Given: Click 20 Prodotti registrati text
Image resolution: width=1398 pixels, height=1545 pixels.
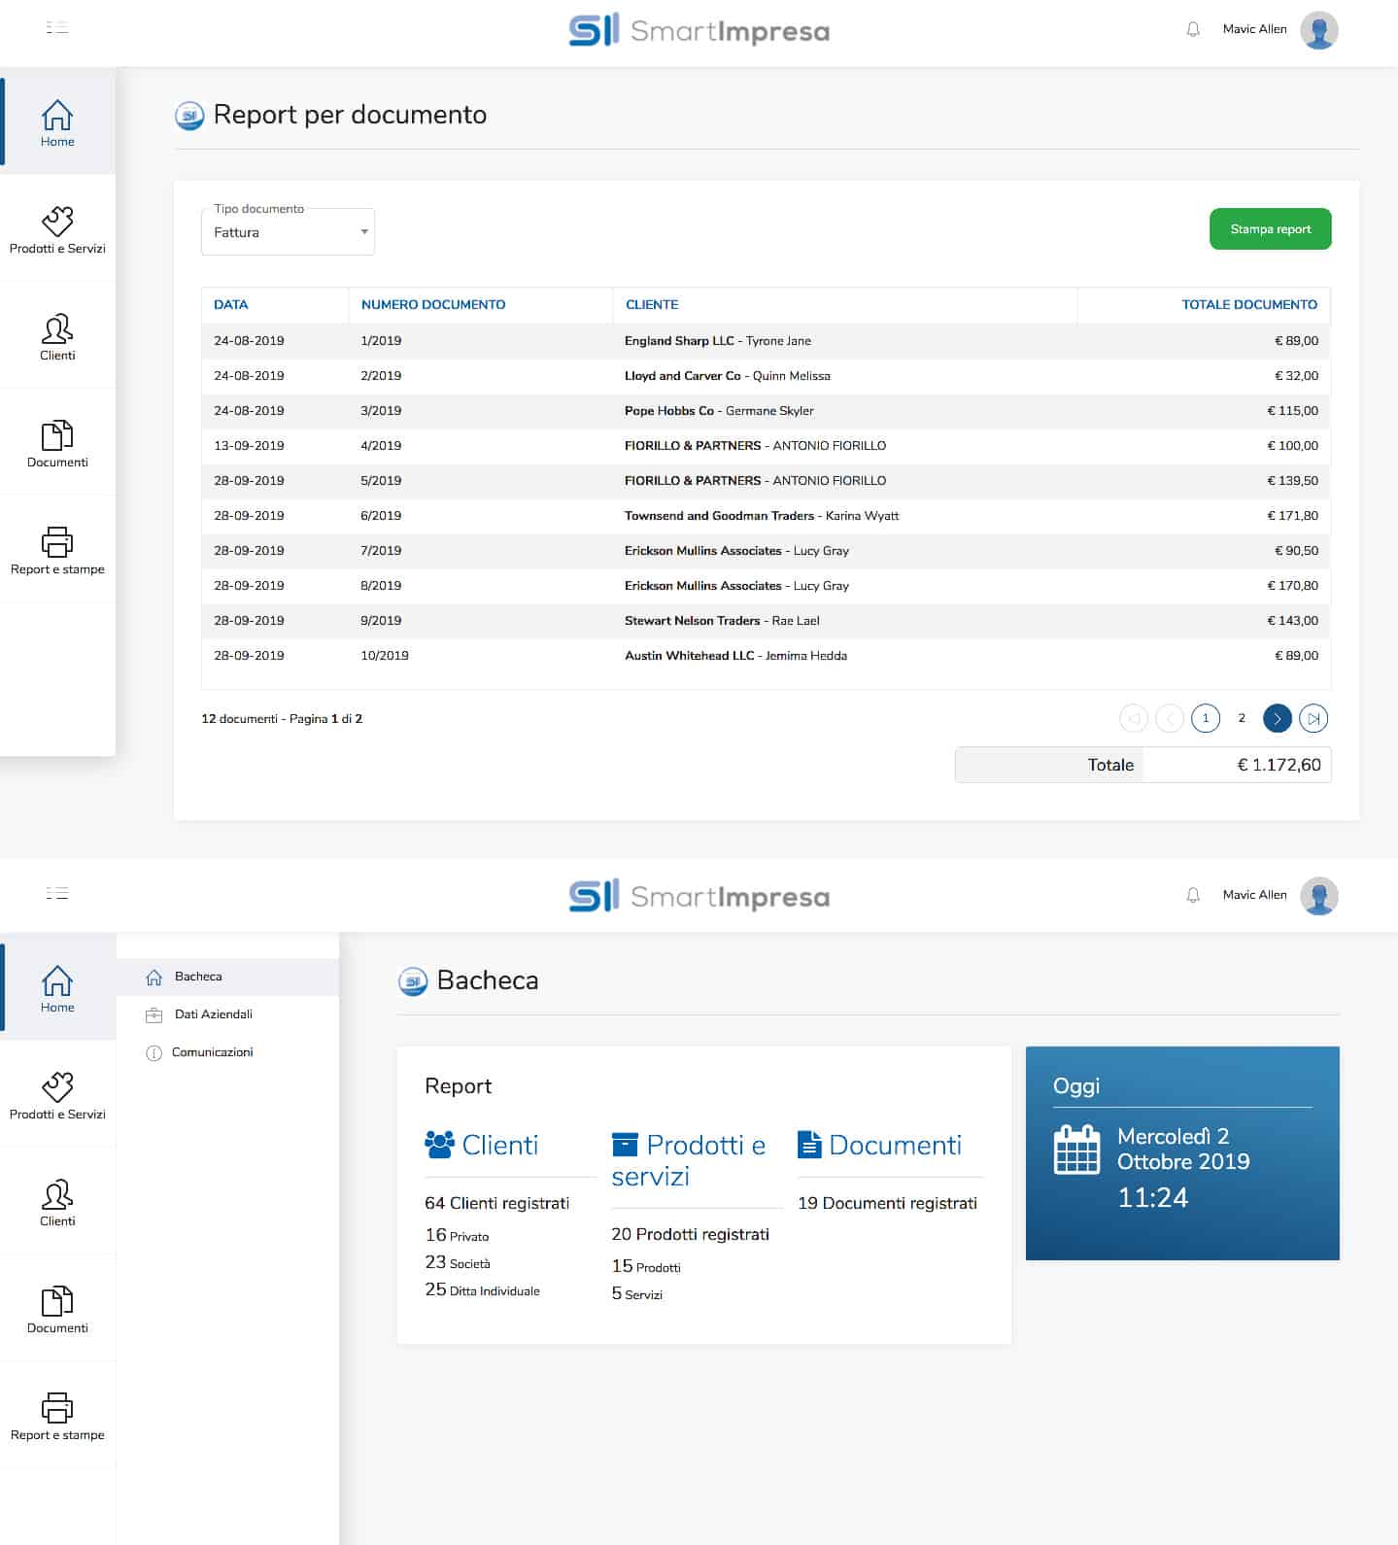Looking at the screenshot, I should tap(690, 1234).
